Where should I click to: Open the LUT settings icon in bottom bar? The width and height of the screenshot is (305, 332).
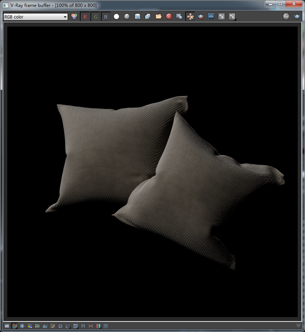76,326
